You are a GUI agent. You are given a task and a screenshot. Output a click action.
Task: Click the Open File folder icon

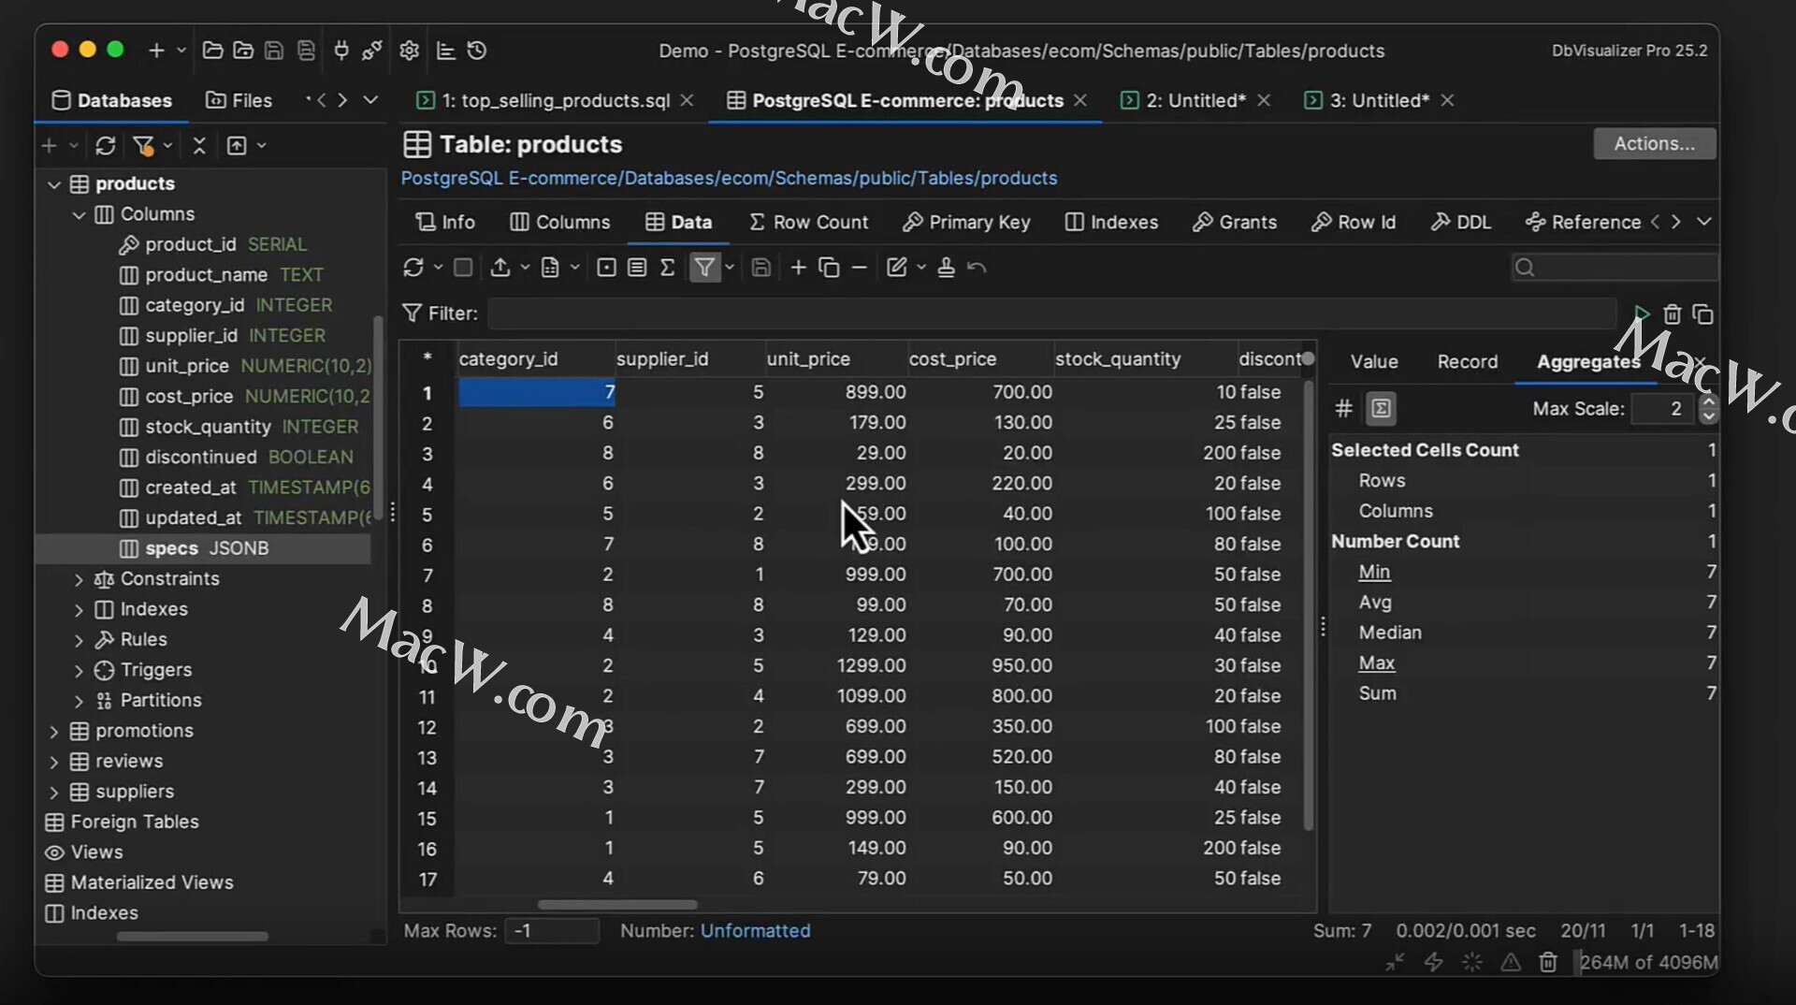coord(212,51)
